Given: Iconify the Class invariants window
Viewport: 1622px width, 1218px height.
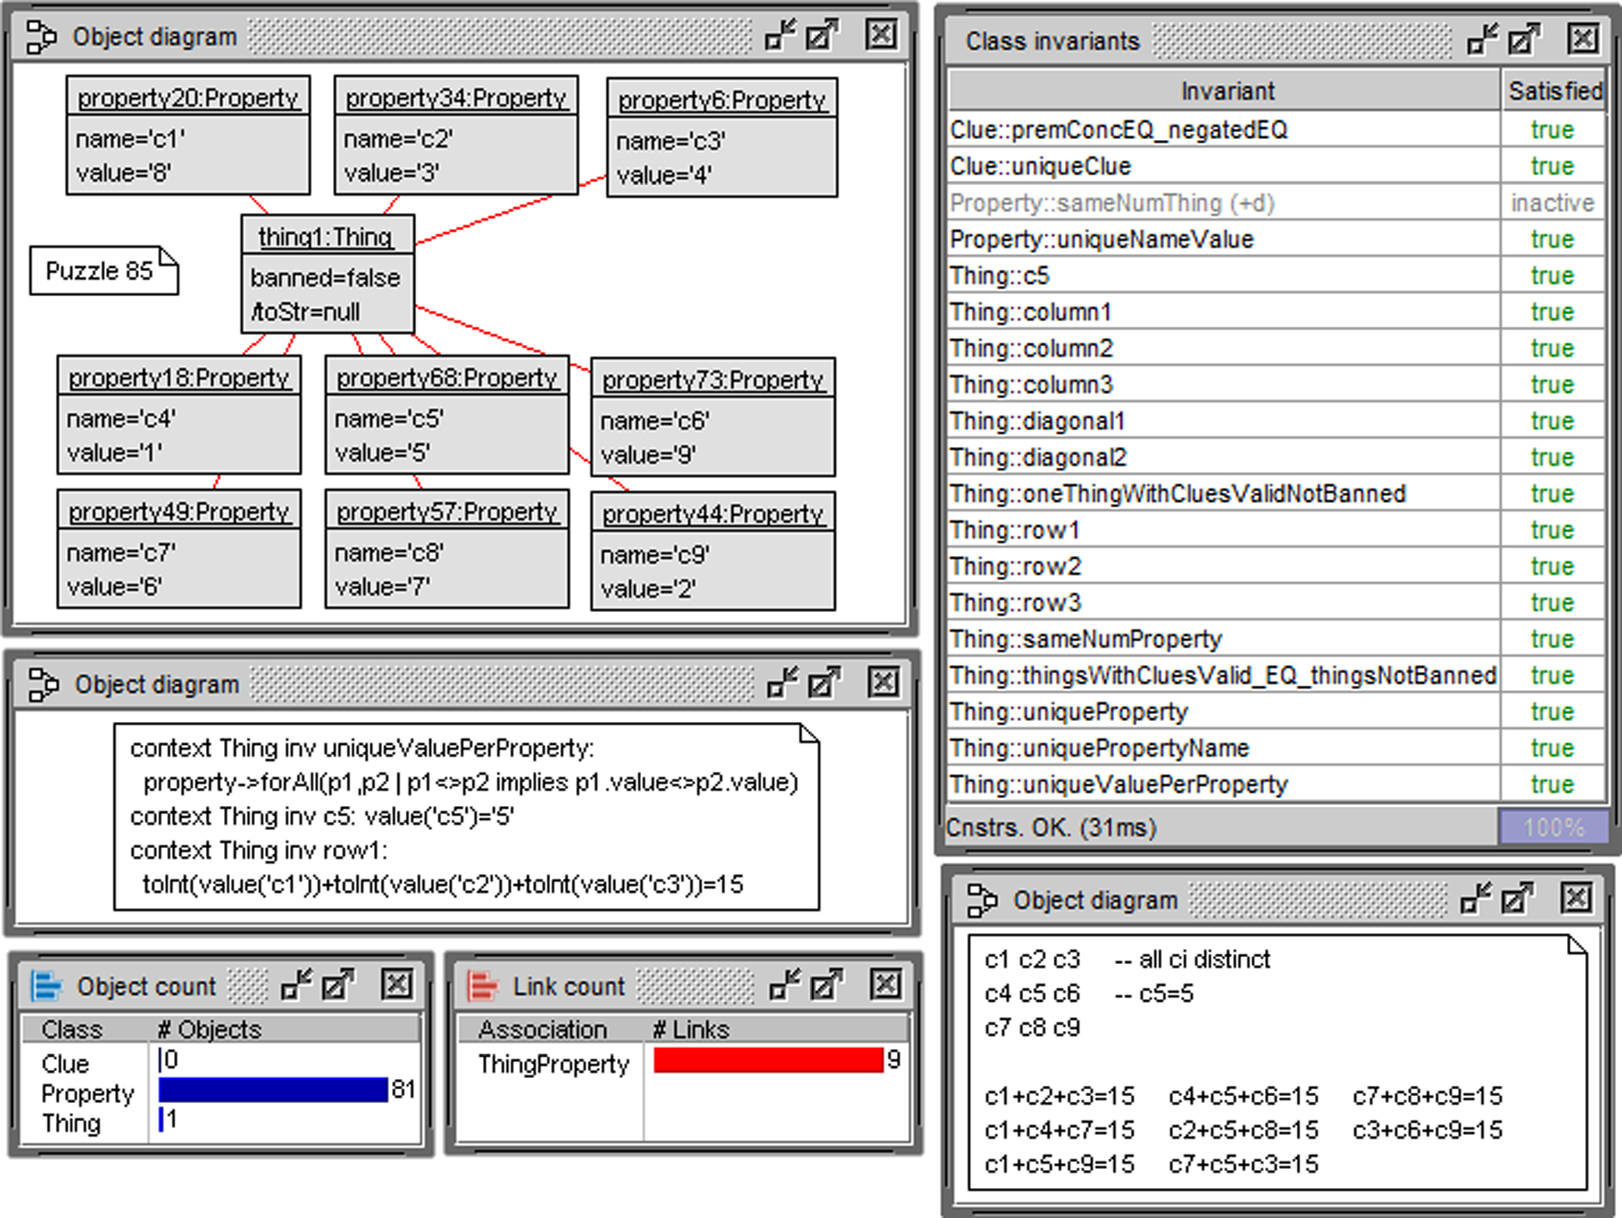Looking at the screenshot, I should 1482,39.
